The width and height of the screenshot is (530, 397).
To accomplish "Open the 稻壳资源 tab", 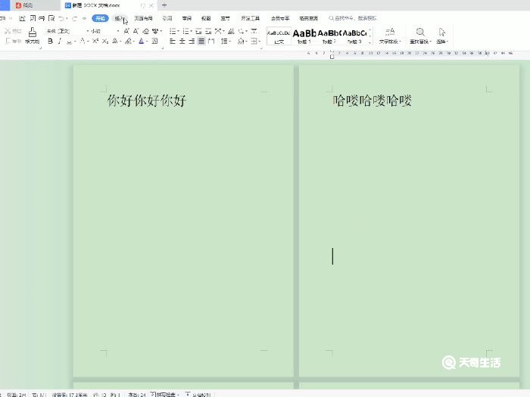I will (309, 18).
